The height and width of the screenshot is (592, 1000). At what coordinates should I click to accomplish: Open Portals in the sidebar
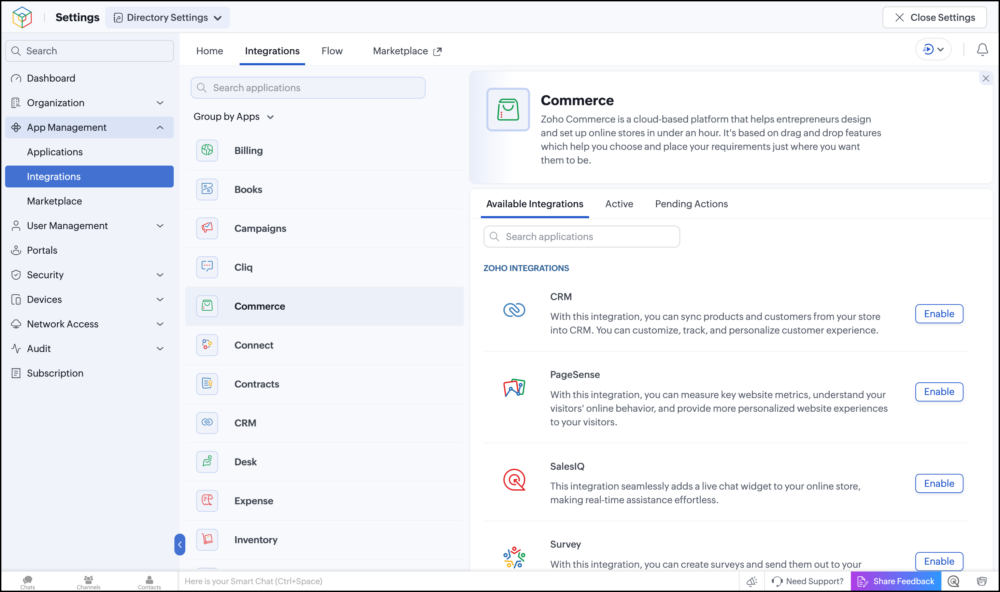coord(89,250)
